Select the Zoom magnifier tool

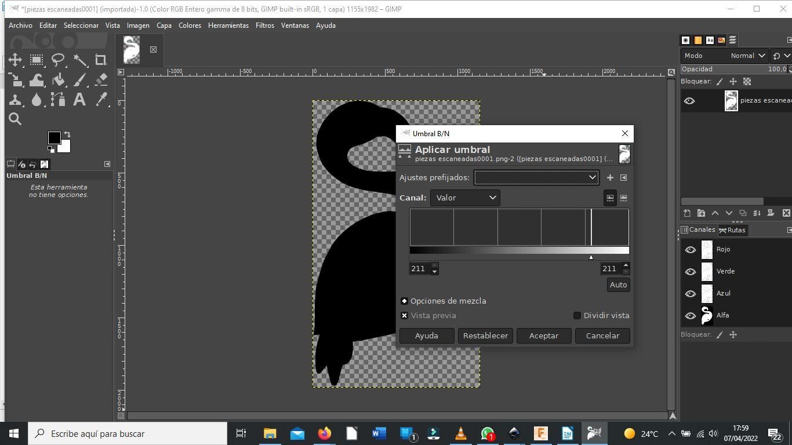coord(15,119)
